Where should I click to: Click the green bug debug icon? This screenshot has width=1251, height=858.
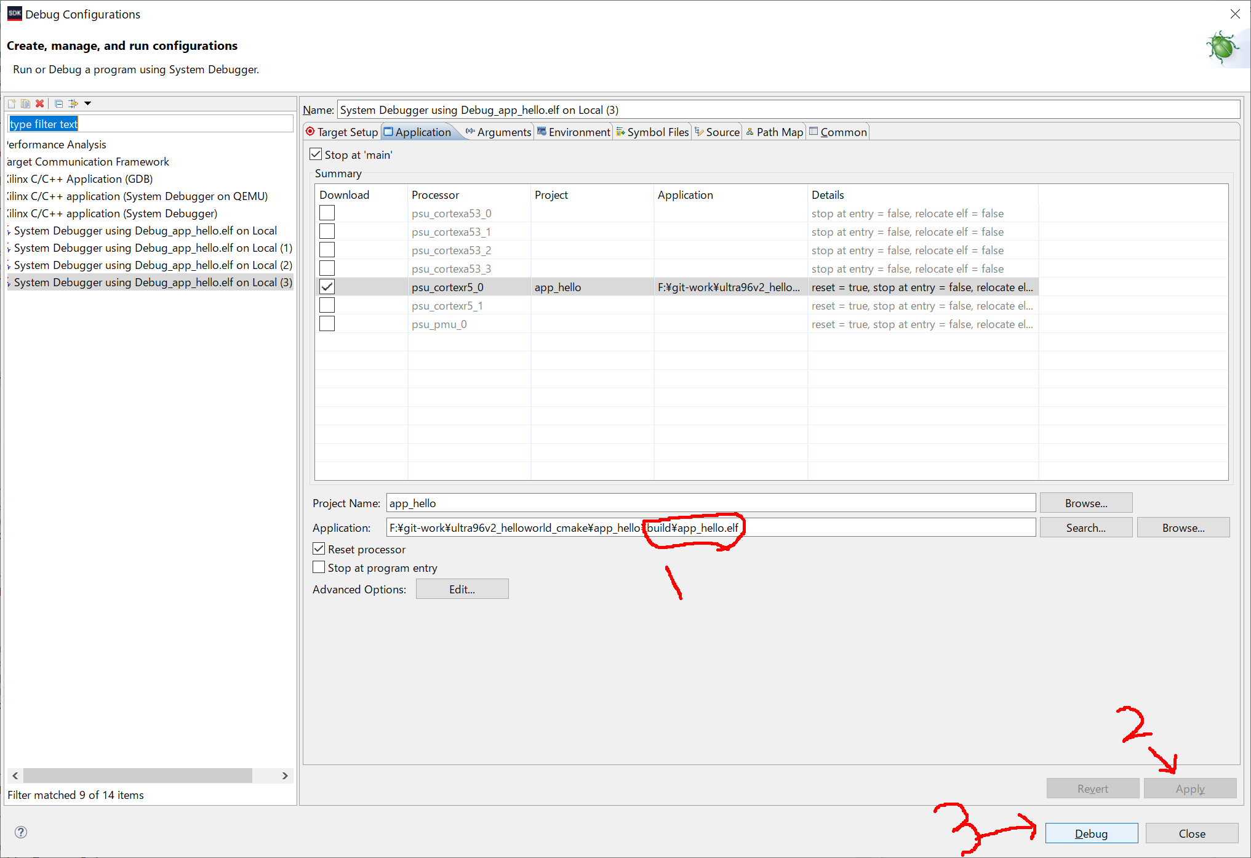coord(1222,47)
